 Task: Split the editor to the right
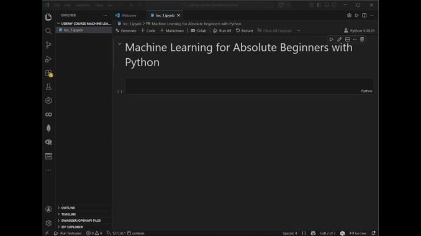click(x=364, y=15)
